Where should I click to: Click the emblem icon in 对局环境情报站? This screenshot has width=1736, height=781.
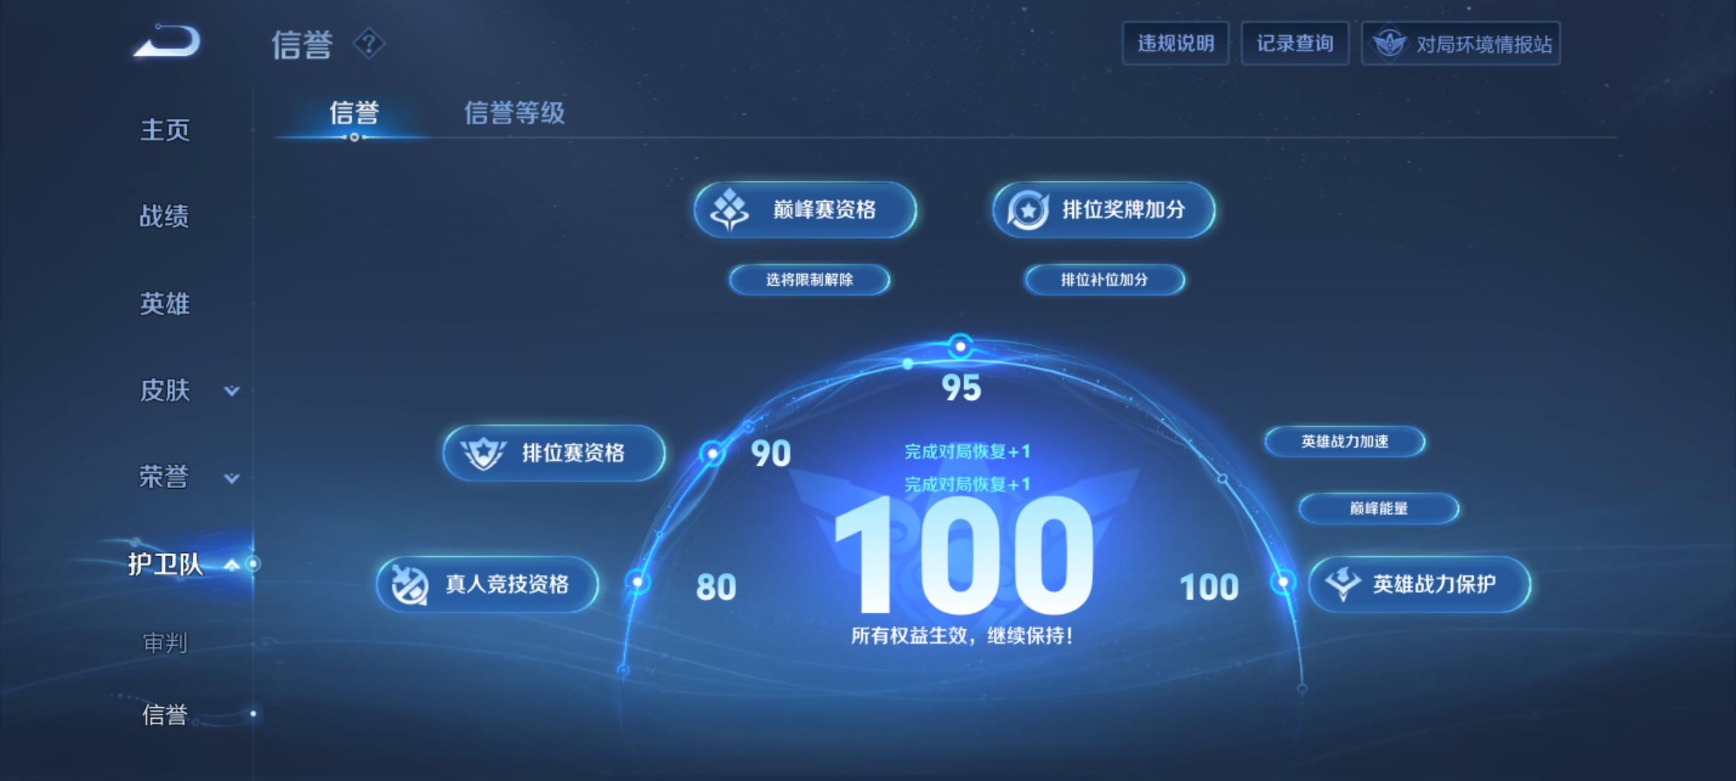pos(1389,43)
